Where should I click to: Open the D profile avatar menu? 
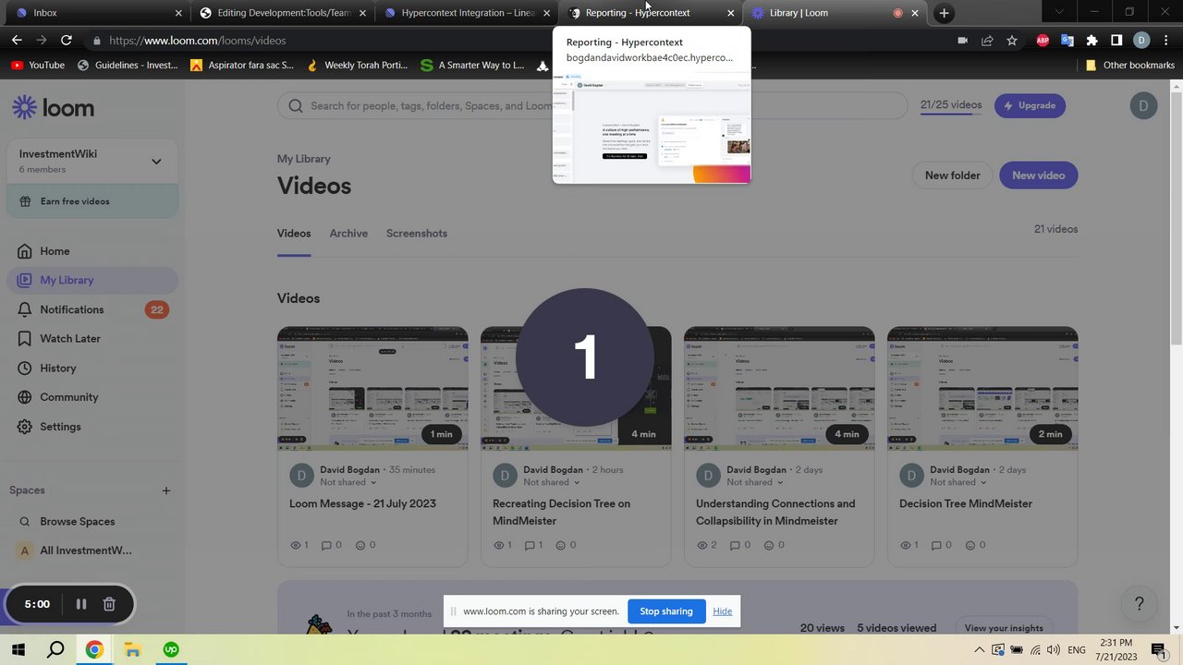[x=1143, y=105]
